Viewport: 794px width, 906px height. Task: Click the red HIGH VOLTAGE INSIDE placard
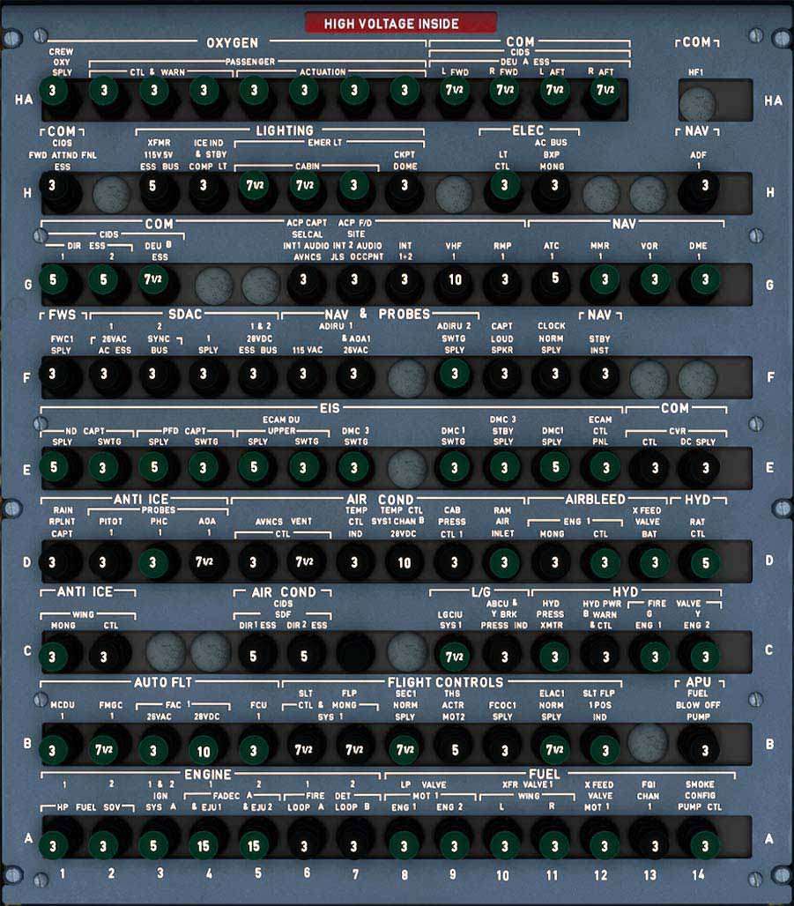click(x=400, y=24)
